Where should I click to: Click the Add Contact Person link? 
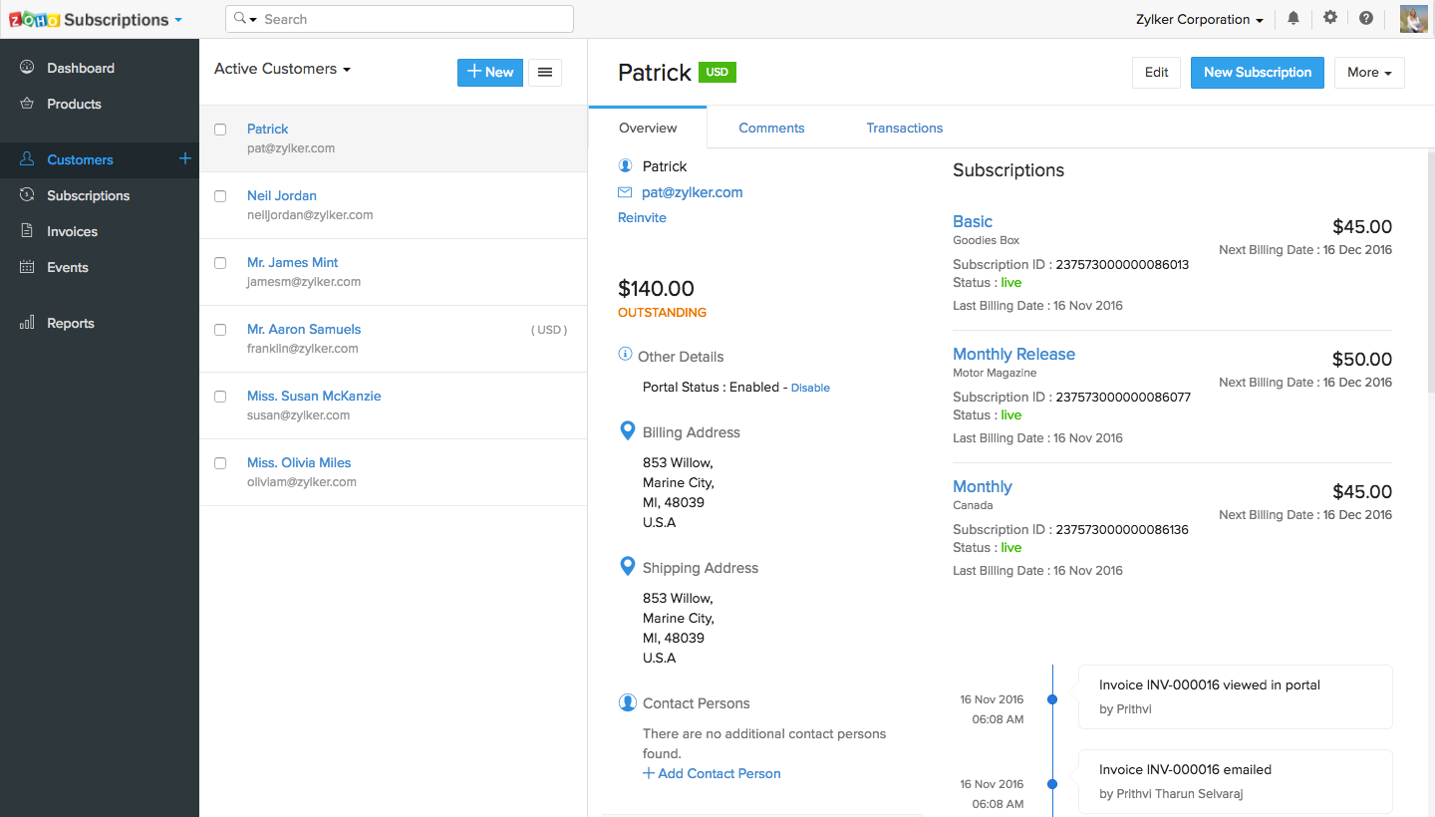pyautogui.click(x=712, y=773)
